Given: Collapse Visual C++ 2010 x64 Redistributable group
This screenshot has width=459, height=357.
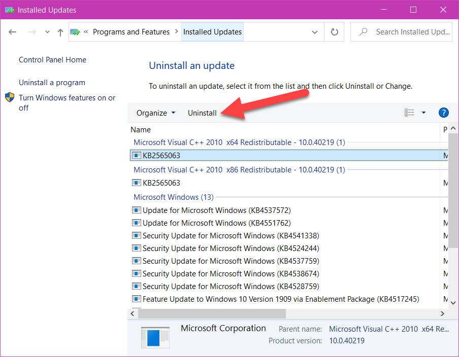Looking at the screenshot, I should tap(239, 142).
